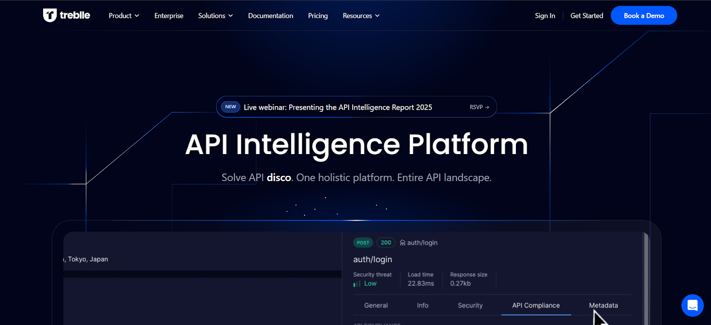Go to the Documentation page
This screenshot has width=711, height=325.
pos(271,16)
